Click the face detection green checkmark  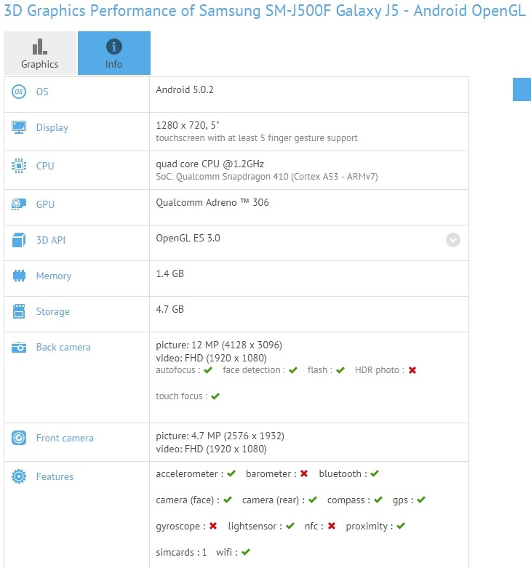point(293,370)
